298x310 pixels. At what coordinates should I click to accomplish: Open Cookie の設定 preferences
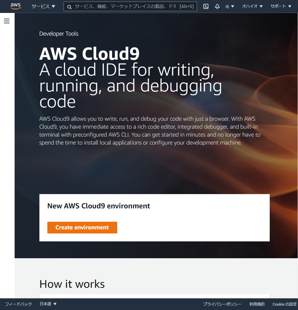click(x=285, y=304)
